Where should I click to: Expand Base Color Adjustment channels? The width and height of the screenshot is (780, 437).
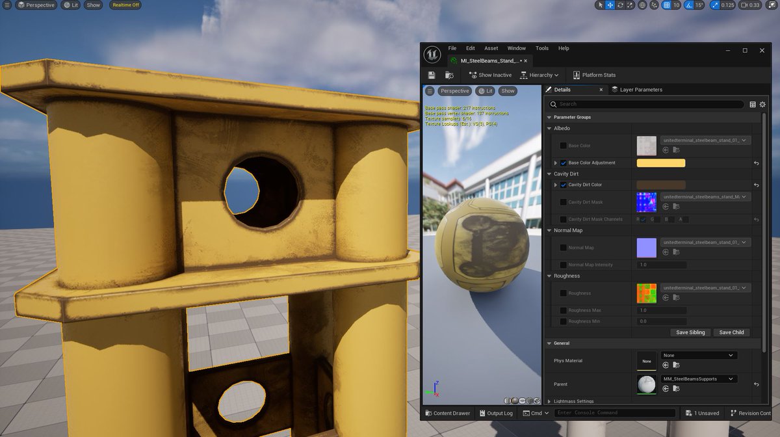[556, 163]
